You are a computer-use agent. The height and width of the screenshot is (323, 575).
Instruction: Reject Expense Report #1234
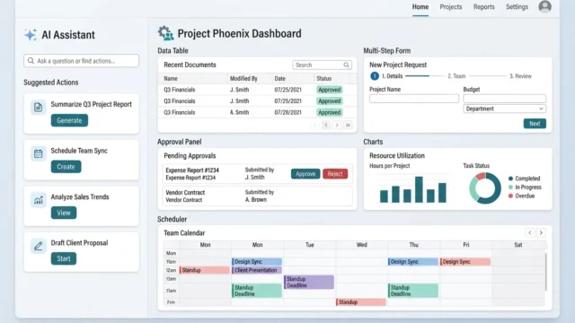pos(335,174)
